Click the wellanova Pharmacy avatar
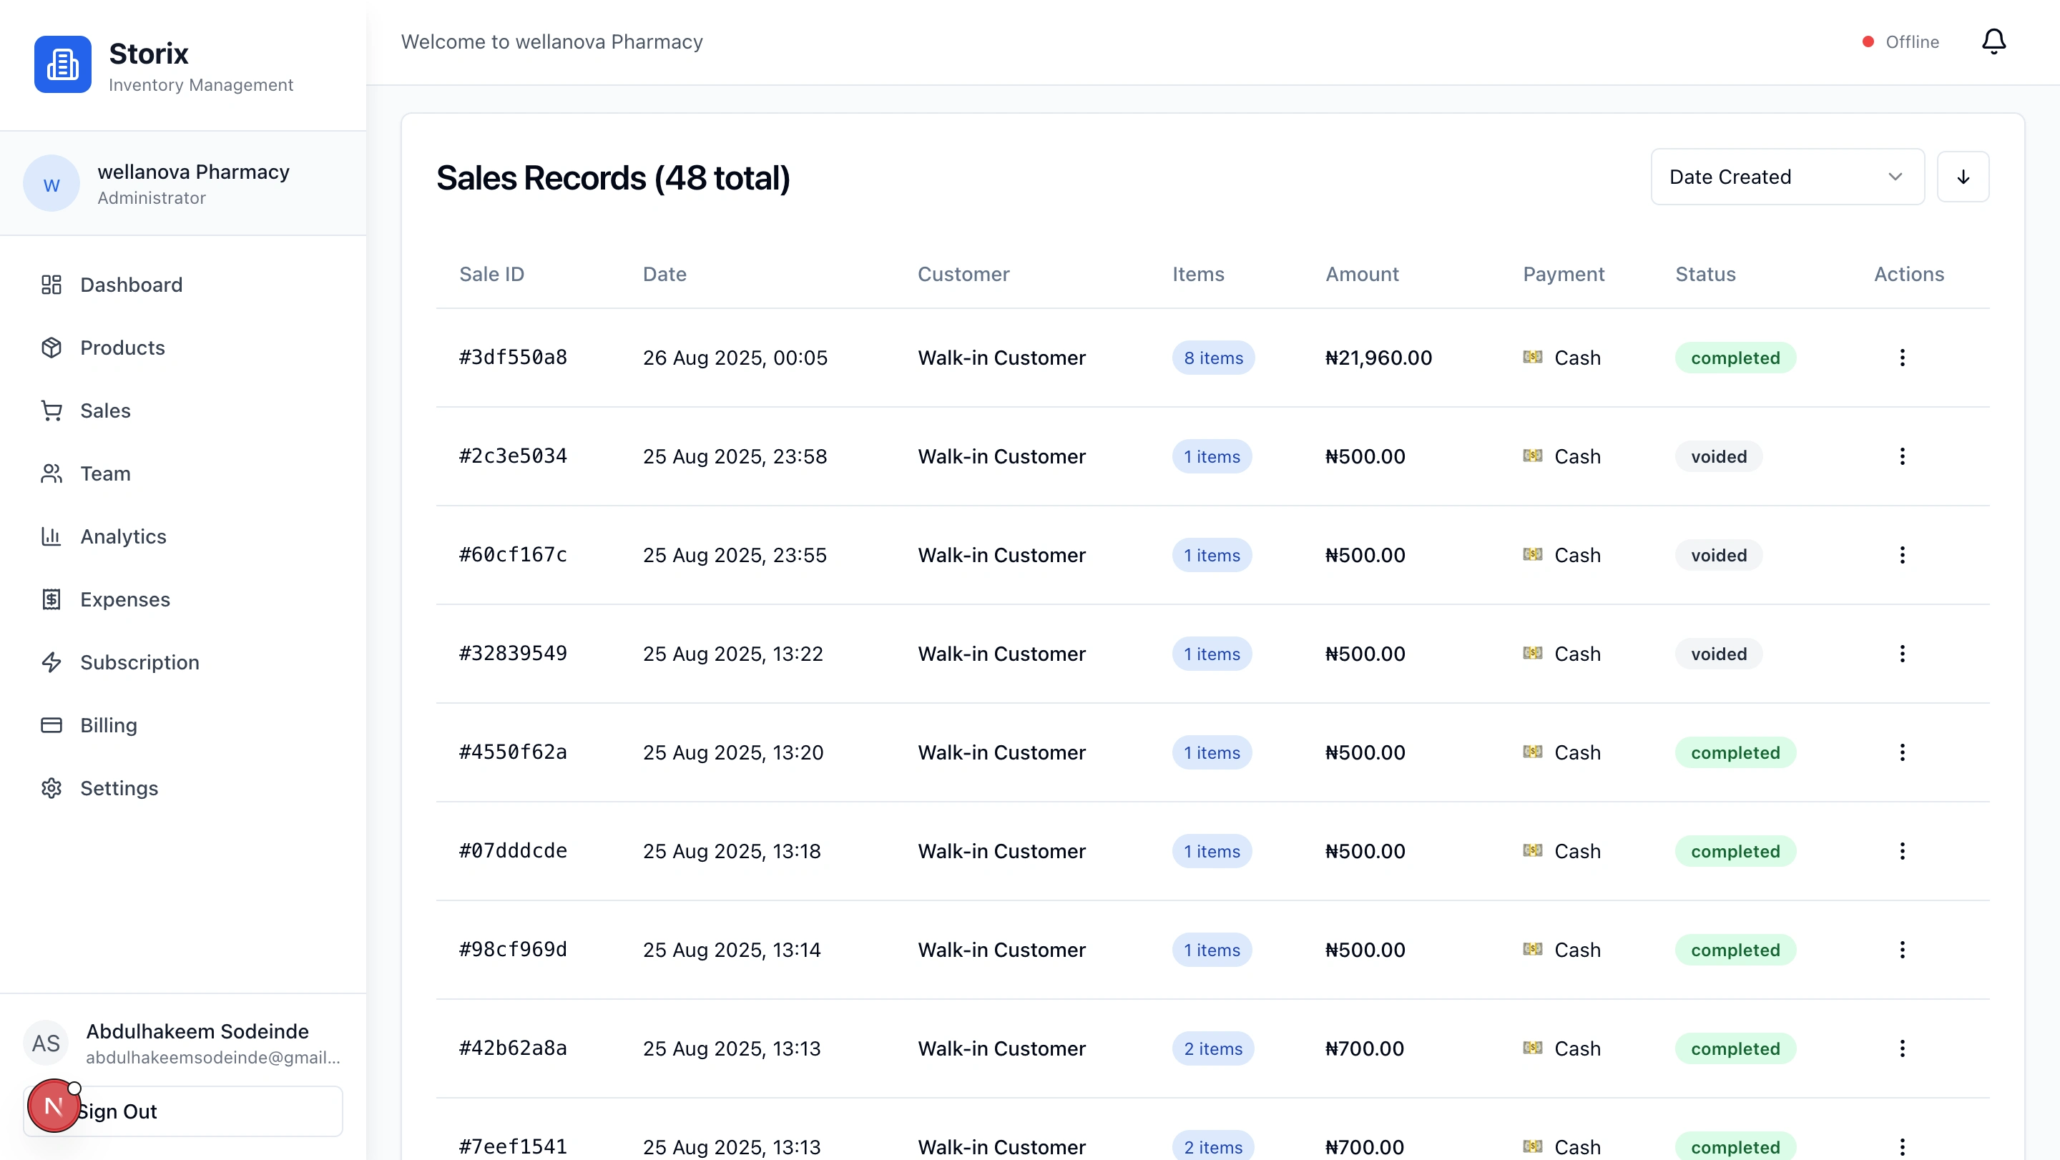The width and height of the screenshot is (2060, 1160). [x=51, y=184]
